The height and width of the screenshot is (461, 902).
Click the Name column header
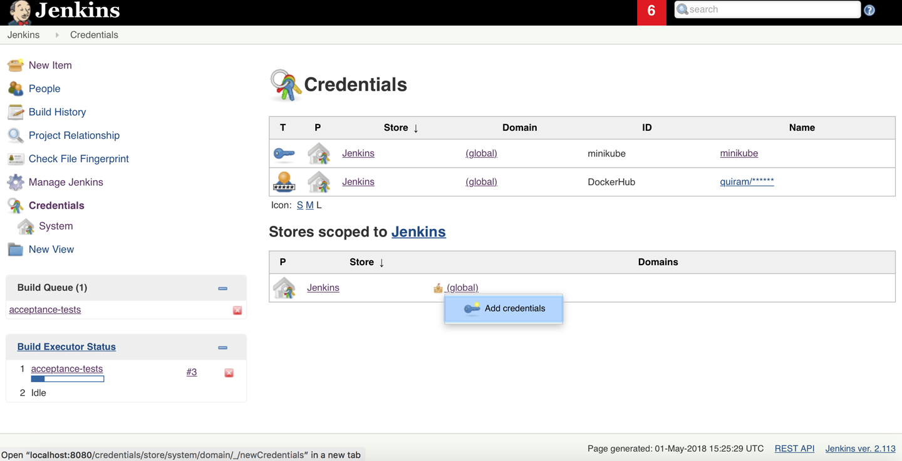[x=802, y=128]
